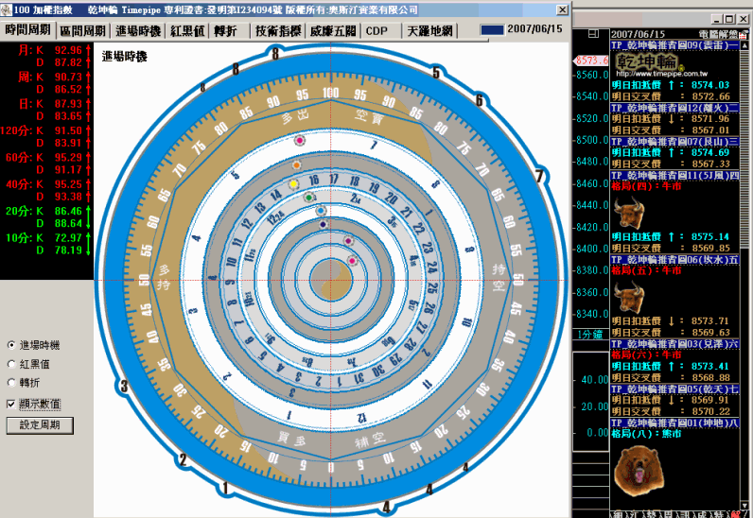
Task: Select header TP_乾坤輪推背圖06
Action: (674, 260)
